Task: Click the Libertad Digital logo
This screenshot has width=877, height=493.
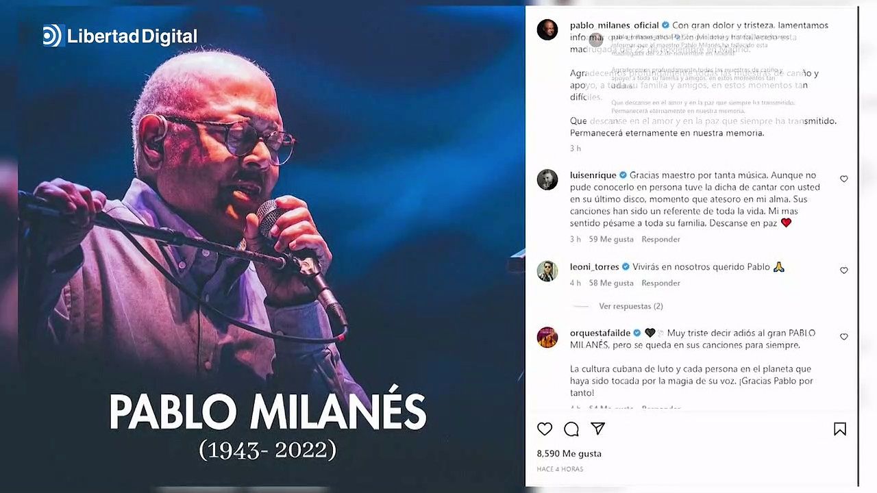Action: click(120, 36)
